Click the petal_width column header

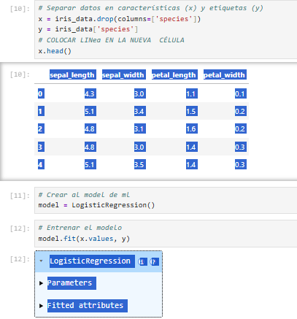(225, 74)
